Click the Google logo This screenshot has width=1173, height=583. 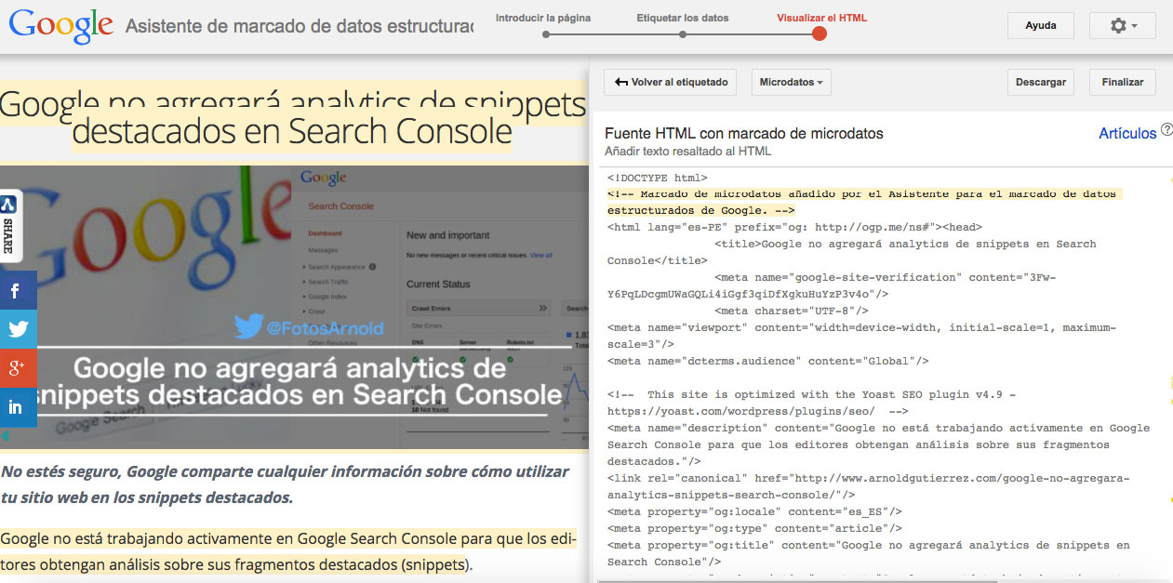pos(61,25)
